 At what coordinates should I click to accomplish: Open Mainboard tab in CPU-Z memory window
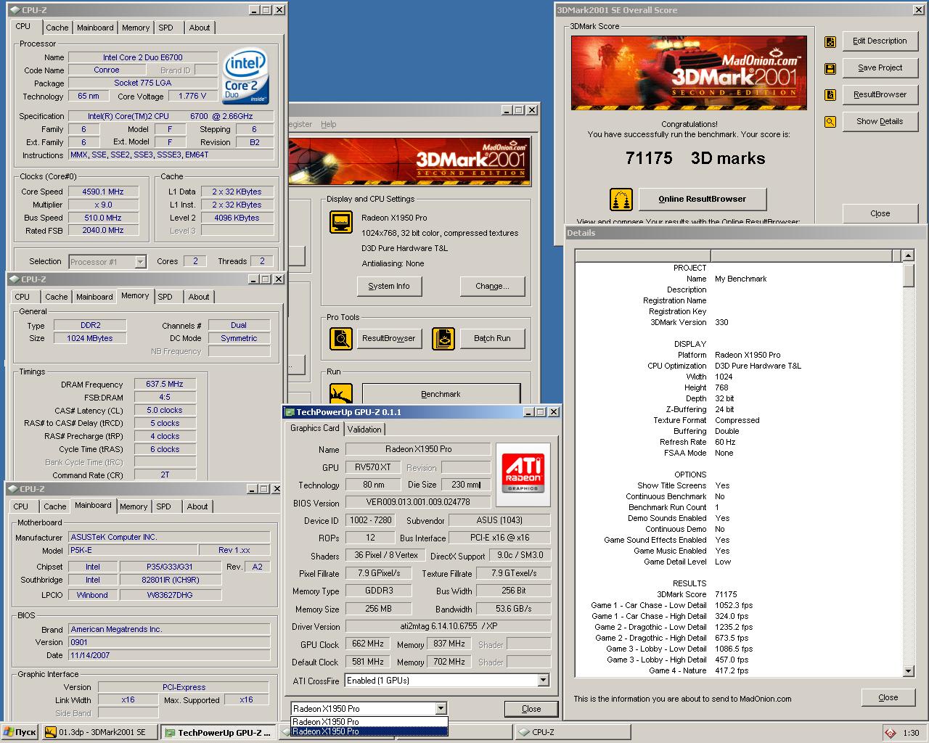(94, 297)
